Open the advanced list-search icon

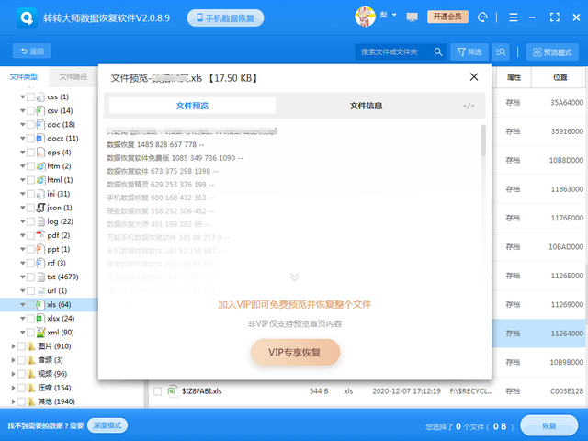click(x=501, y=51)
